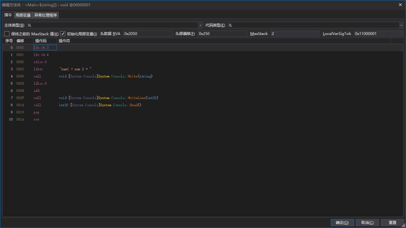Click the 取消 button

[x=367, y=222]
